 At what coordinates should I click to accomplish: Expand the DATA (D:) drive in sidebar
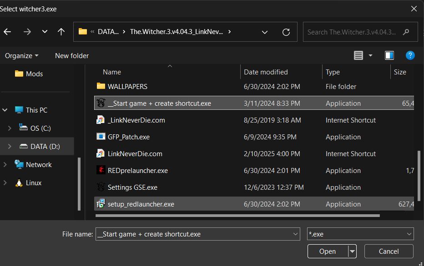10,146
